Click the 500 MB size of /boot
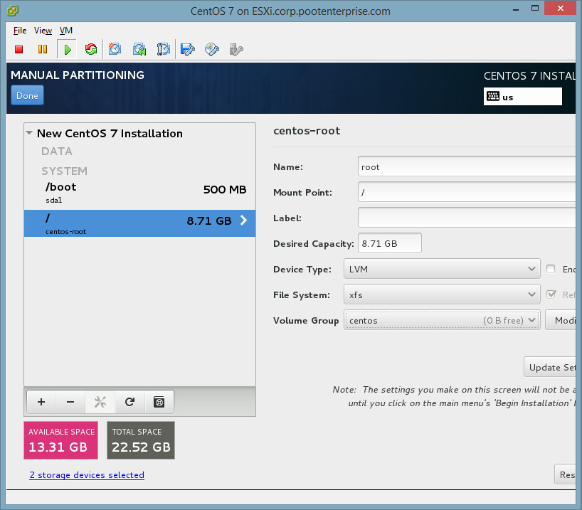582x510 pixels. point(225,190)
